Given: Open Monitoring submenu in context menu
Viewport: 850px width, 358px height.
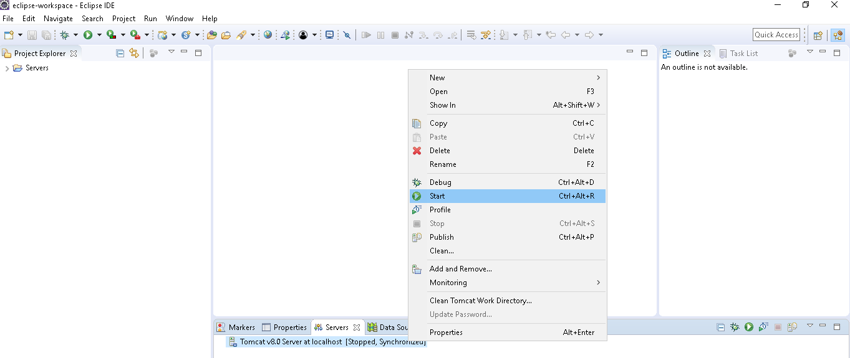Looking at the screenshot, I should click(507, 283).
